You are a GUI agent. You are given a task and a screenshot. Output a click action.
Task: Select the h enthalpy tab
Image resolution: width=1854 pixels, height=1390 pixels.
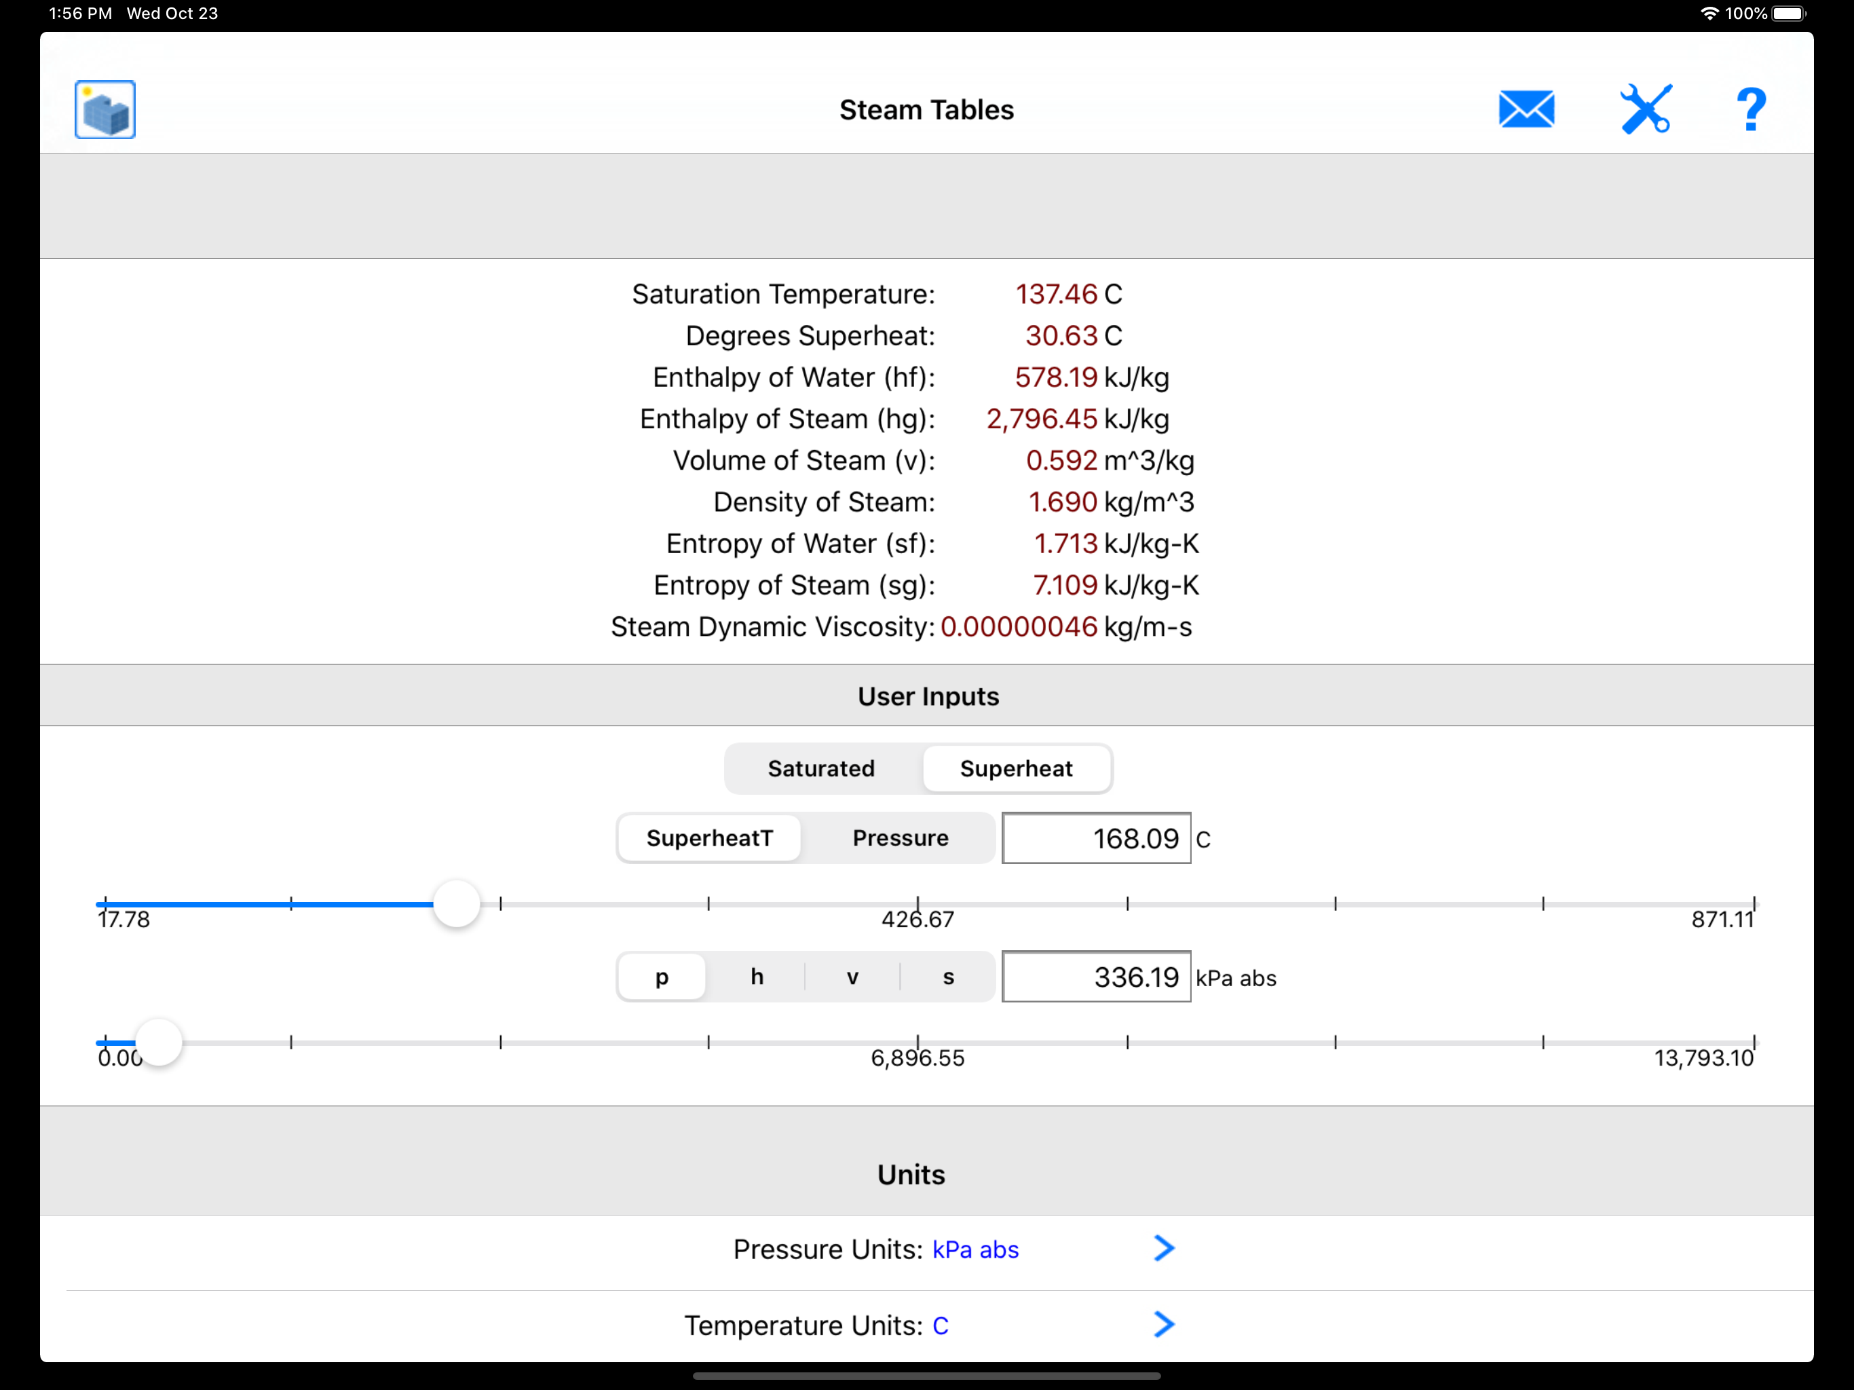757,977
